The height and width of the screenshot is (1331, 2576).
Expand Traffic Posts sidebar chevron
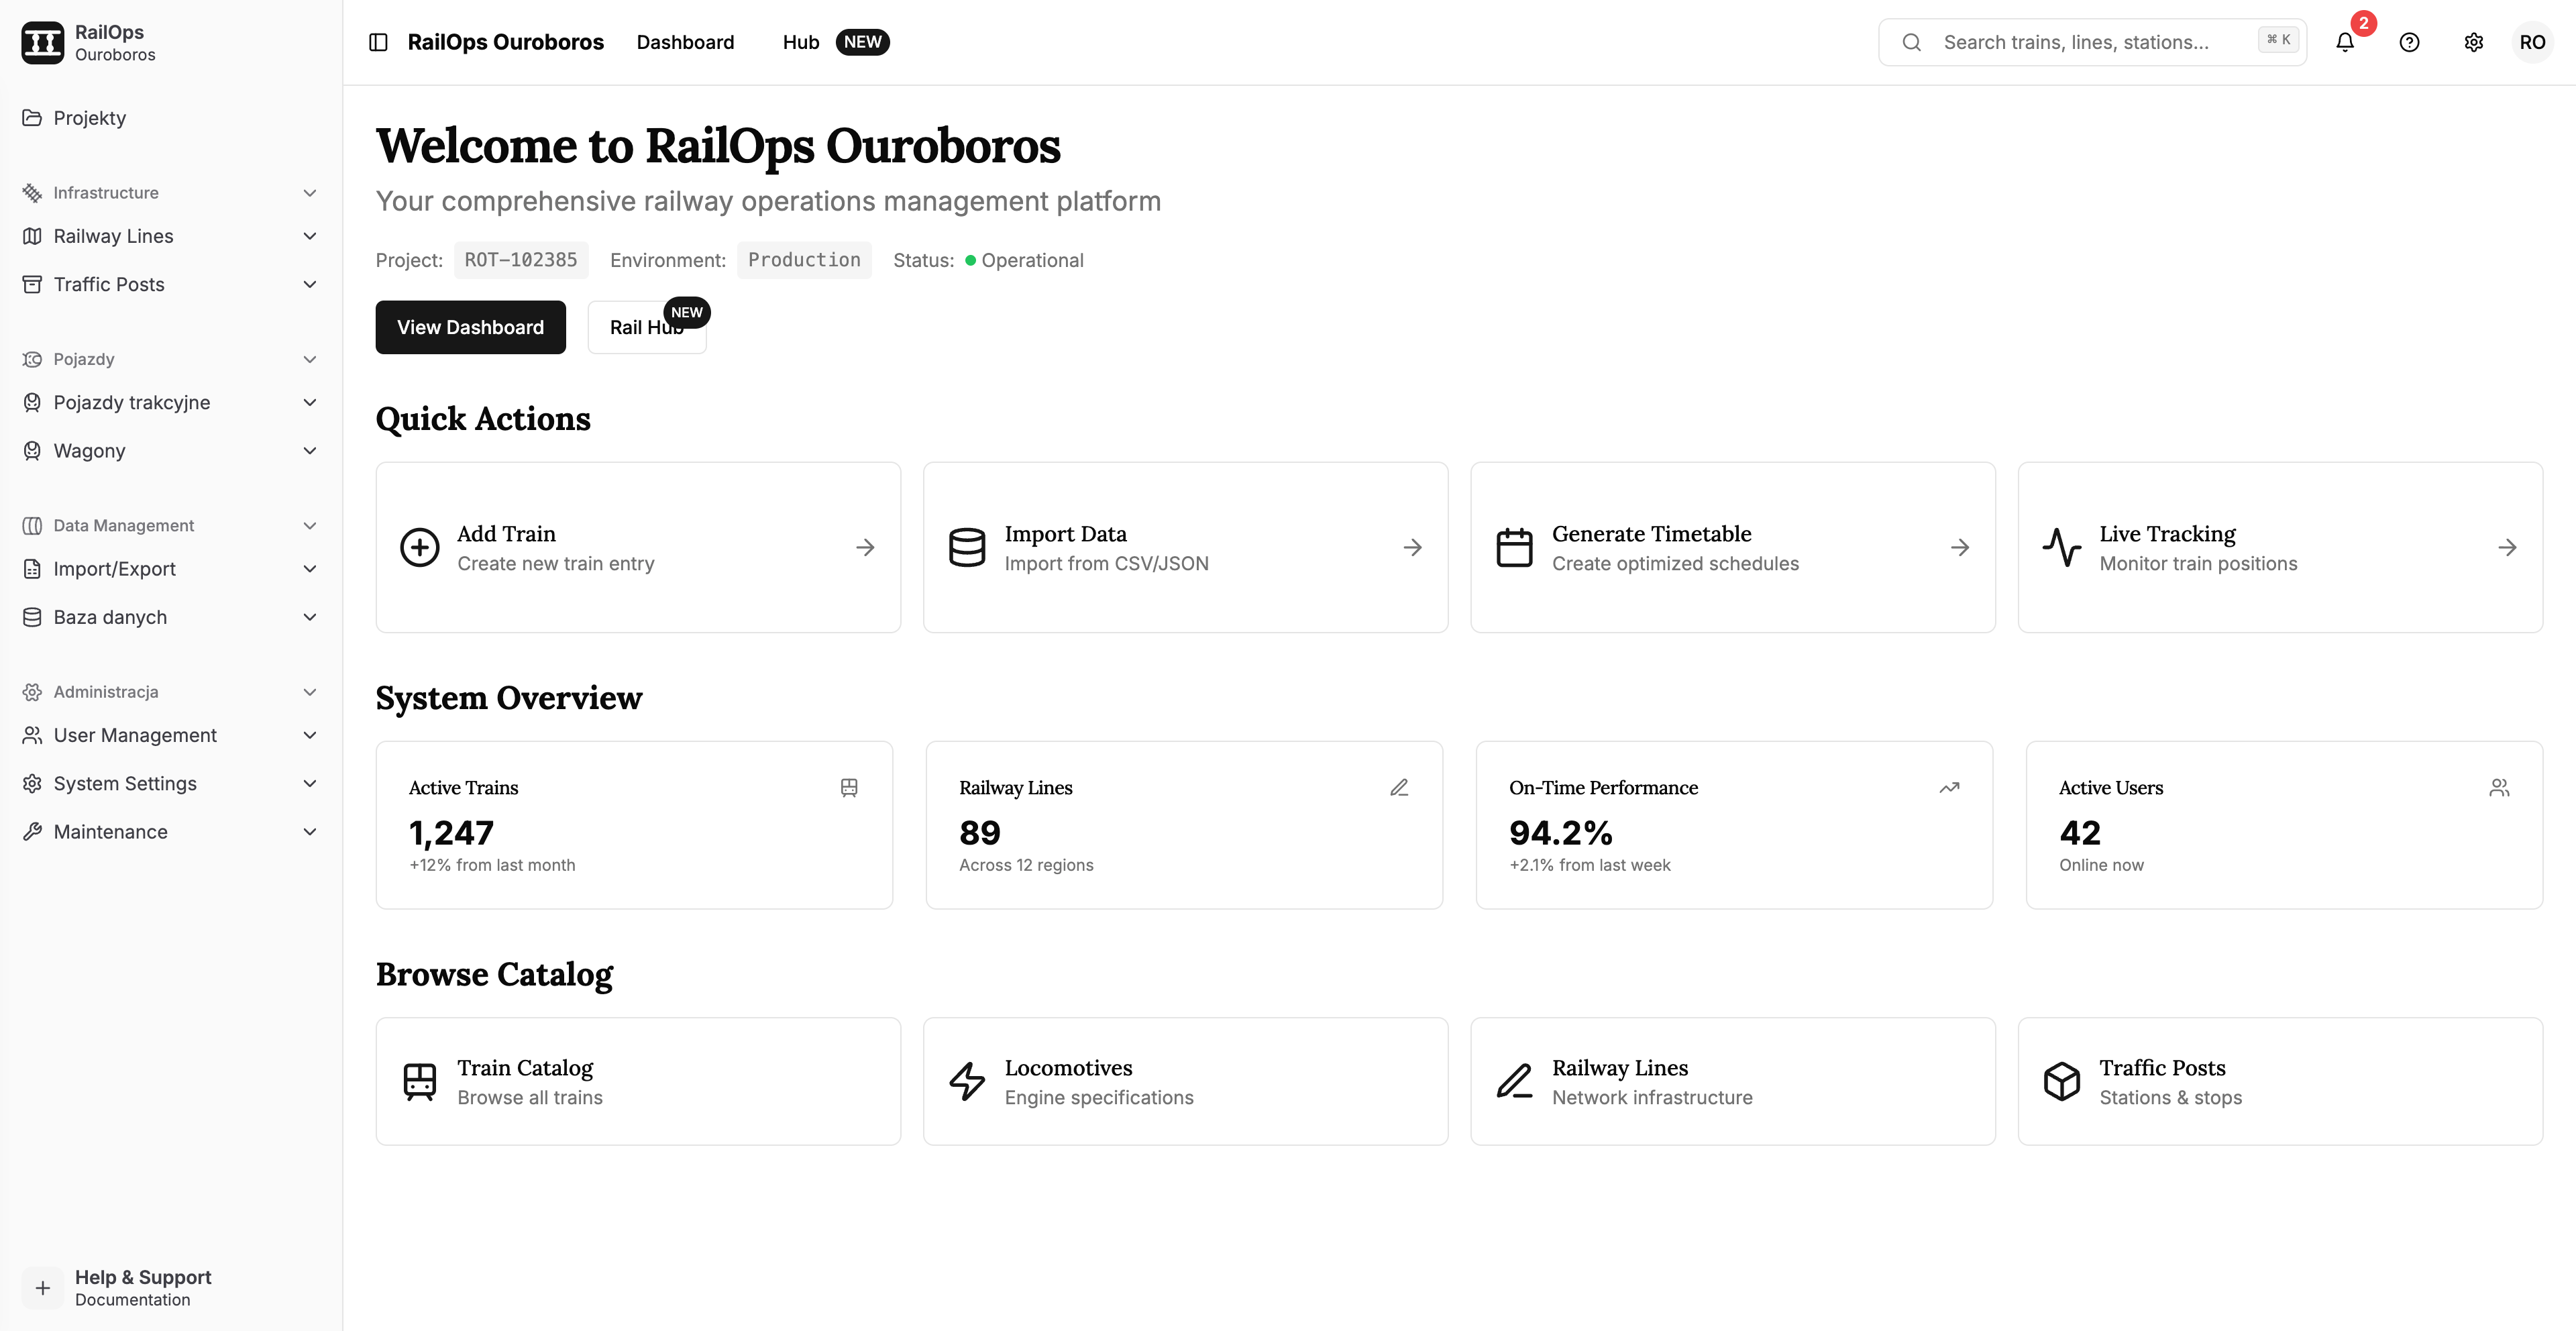pos(310,284)
